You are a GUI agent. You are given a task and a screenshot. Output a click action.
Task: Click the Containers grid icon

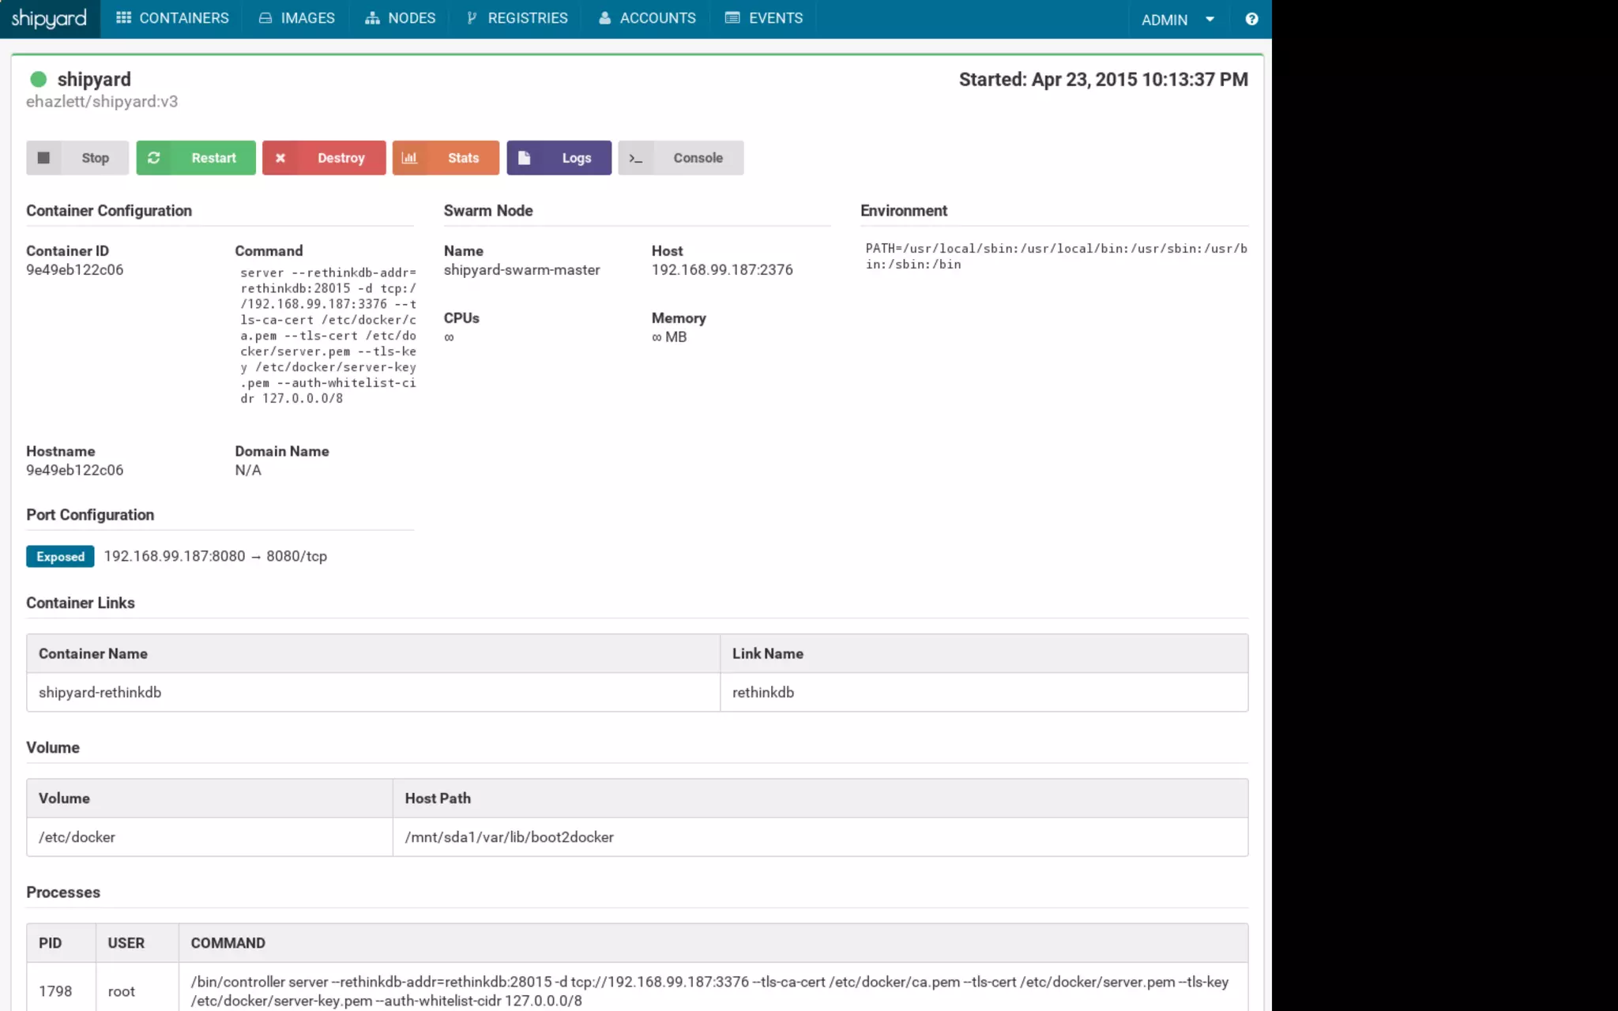pyautogui.click(x=123, y=17)
